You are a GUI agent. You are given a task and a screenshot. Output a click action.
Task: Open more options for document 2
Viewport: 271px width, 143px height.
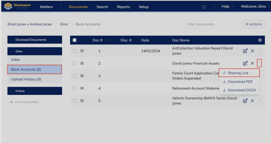[259, 63]
